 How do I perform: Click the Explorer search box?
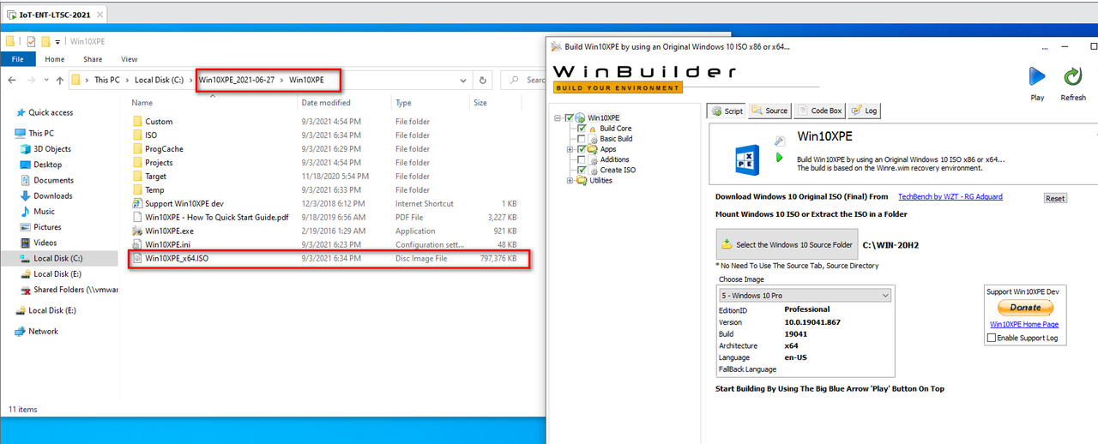tap(526, 80)
